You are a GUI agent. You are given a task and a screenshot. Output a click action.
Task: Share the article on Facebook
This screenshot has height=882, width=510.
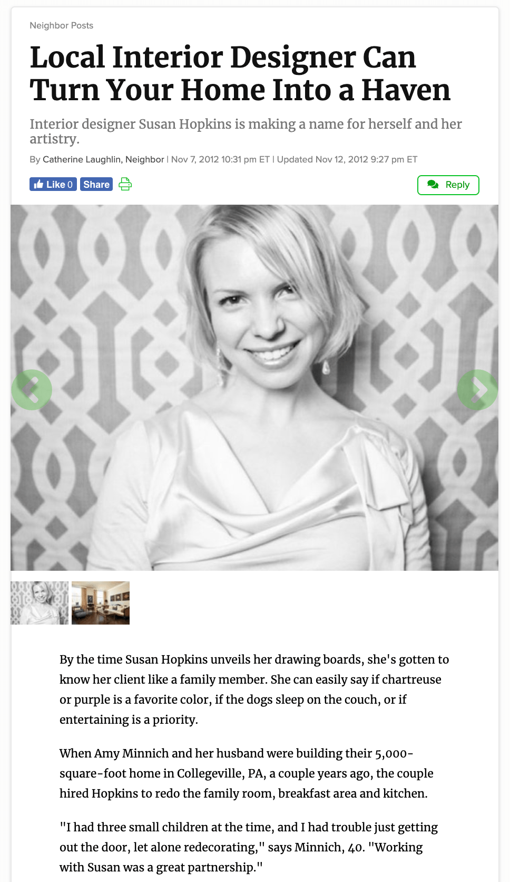click(96, 184)
